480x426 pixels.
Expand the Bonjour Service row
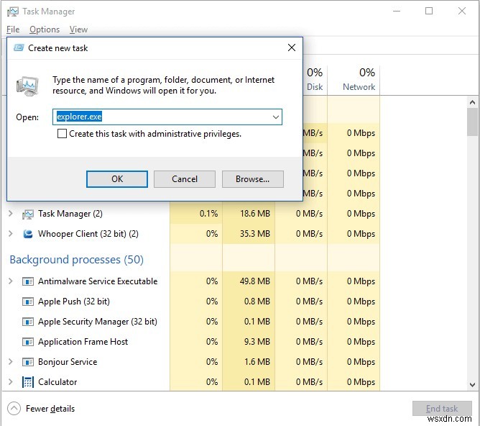[x=10, y=362]
